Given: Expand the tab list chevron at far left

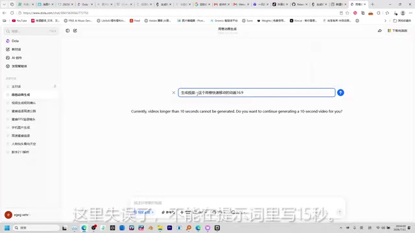Looking at the screenshot, I should (4, 5).
